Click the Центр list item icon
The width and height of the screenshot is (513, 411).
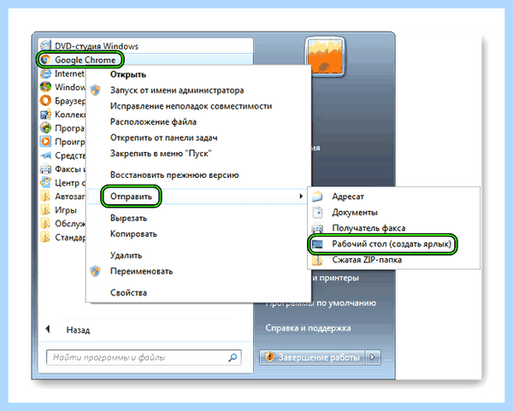point(45,183)
